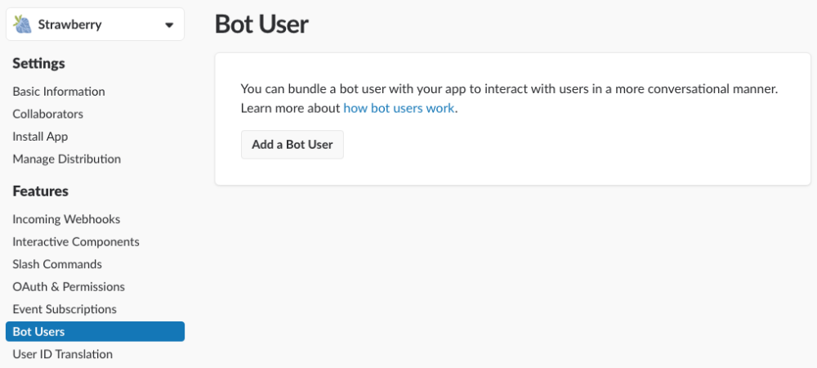817x368 pixels.
Task: Open Basic Information settings
Action: [x=59, y=92]
